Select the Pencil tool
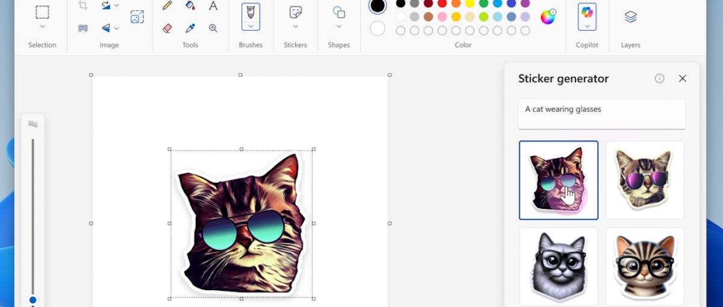The height and width of the screenshot is (307, 723). [167, 5]
